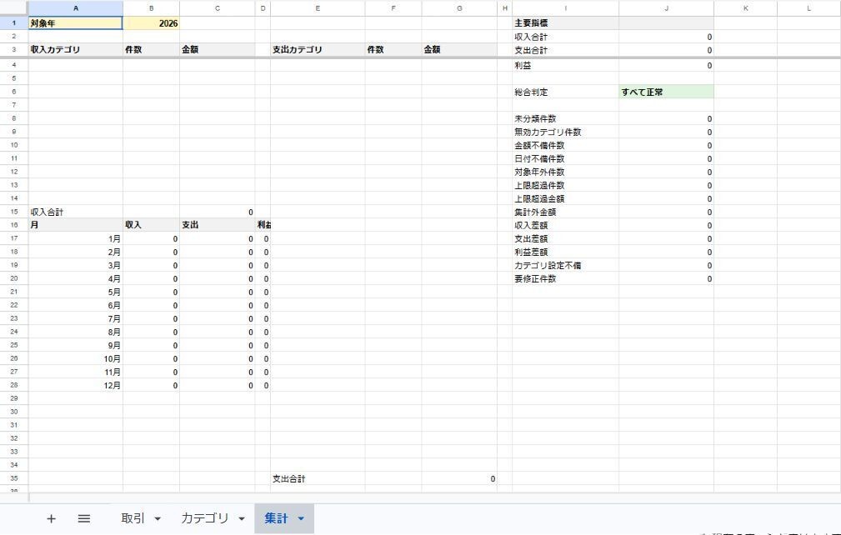Select the 集計外金額 label cell
The height and width of the screenshot is (535, 841).
(x=565, y=212)
